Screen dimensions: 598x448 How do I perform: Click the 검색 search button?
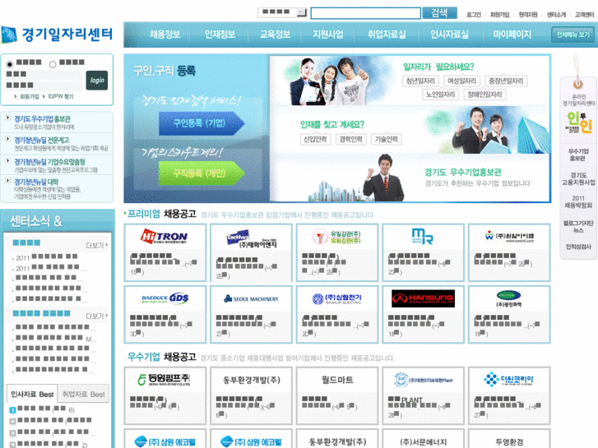440,13
